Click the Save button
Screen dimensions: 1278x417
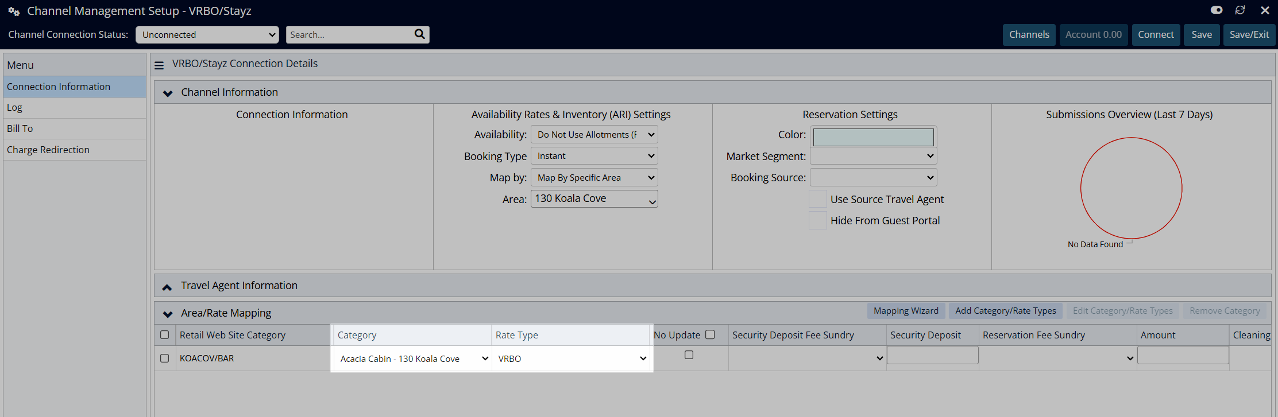tap(1202, 34)
